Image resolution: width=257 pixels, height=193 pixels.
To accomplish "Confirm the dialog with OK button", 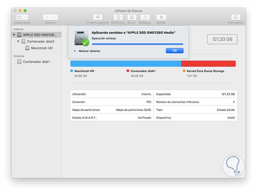I will [x=174, y=51].
